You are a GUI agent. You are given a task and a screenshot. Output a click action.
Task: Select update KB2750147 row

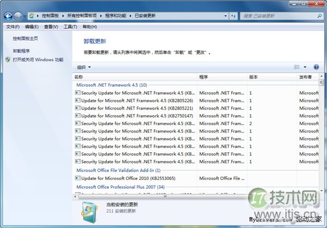pos(196,116)
